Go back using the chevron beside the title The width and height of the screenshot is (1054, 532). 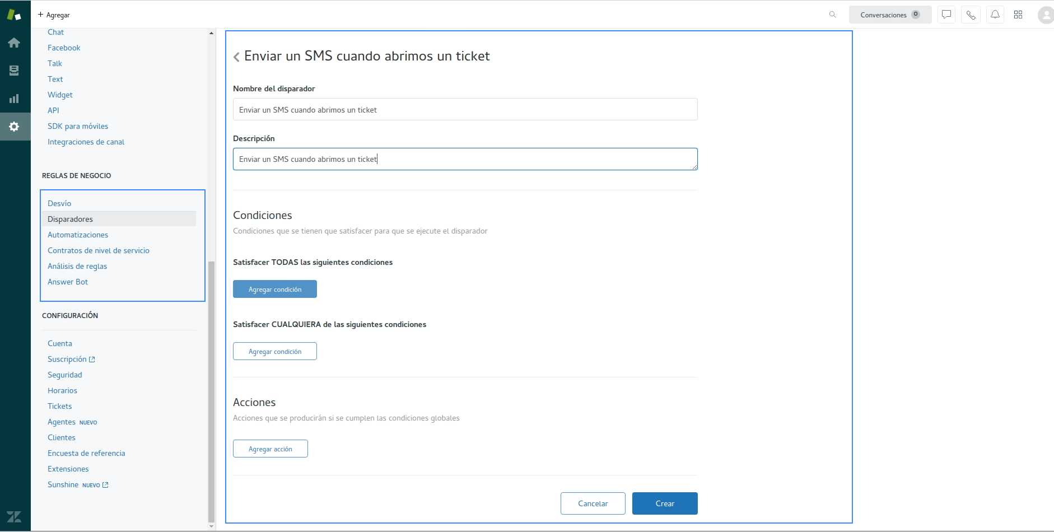(236, 57)
